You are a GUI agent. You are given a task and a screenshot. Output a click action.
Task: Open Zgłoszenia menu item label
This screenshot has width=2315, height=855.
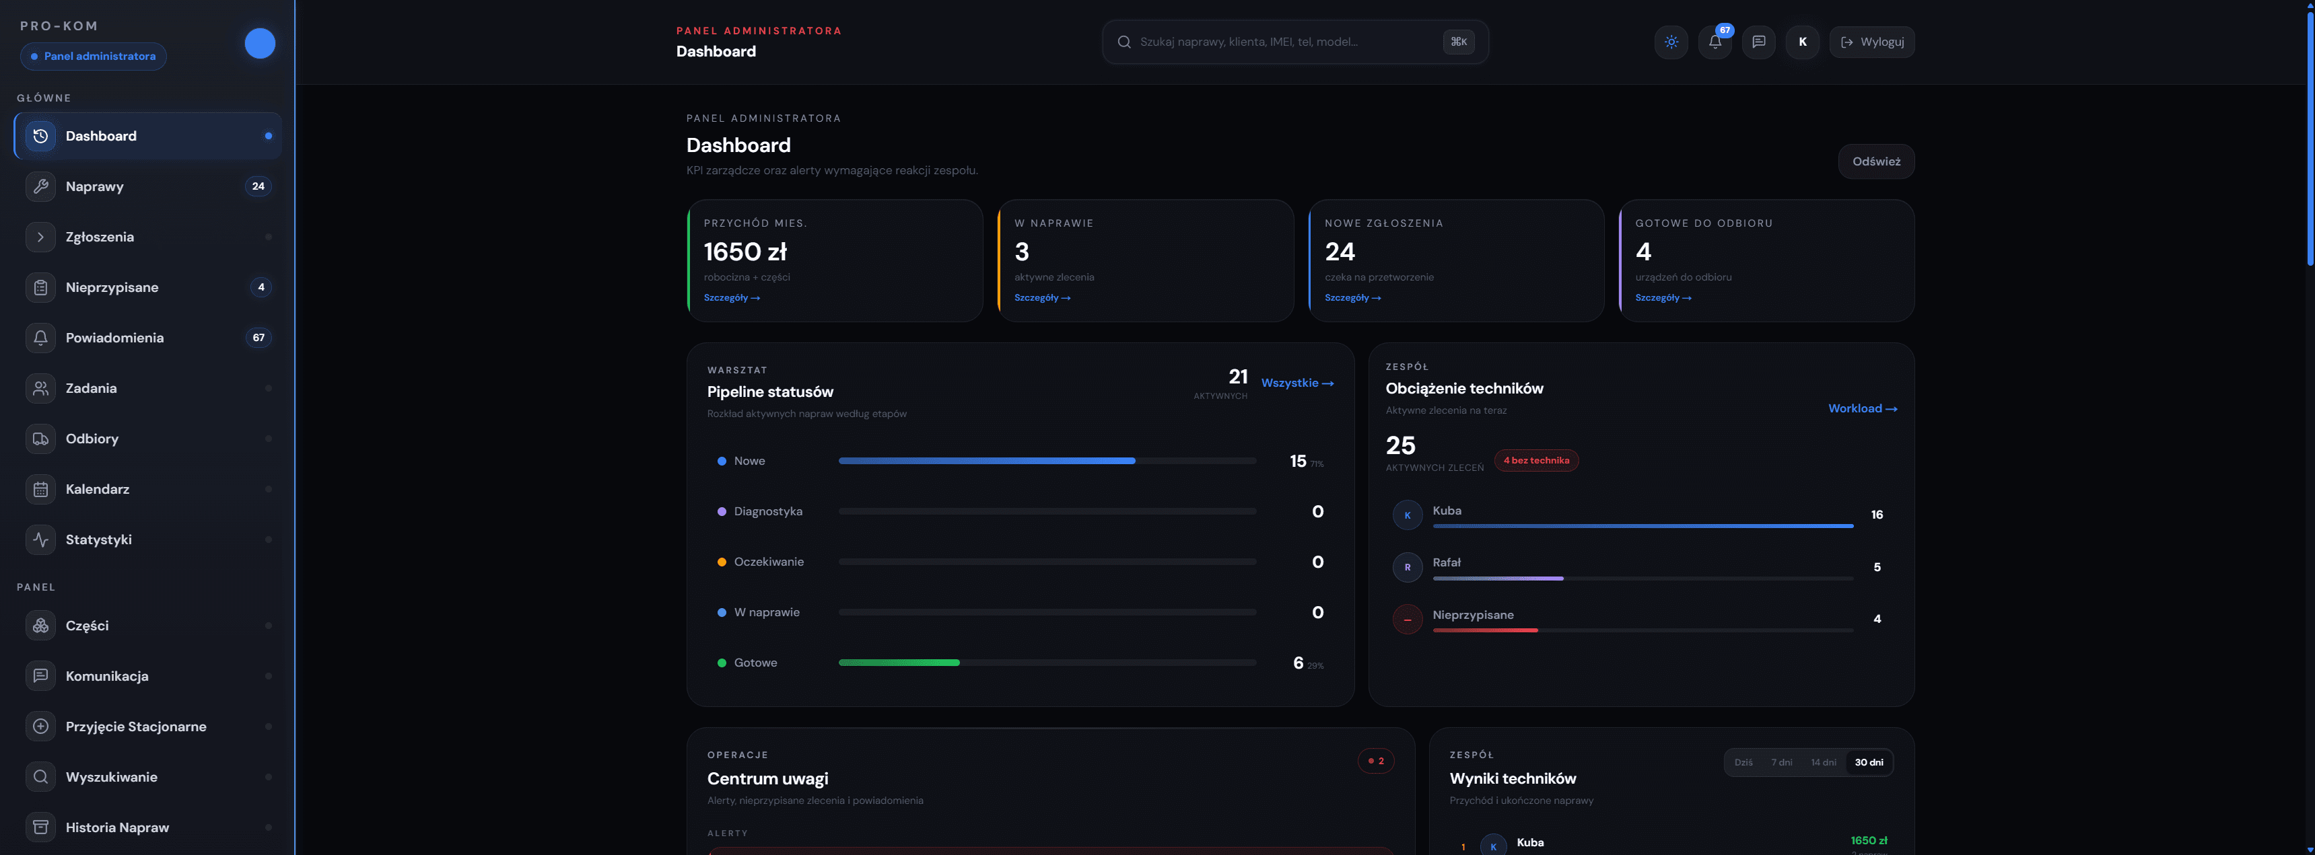pos(100,237)
